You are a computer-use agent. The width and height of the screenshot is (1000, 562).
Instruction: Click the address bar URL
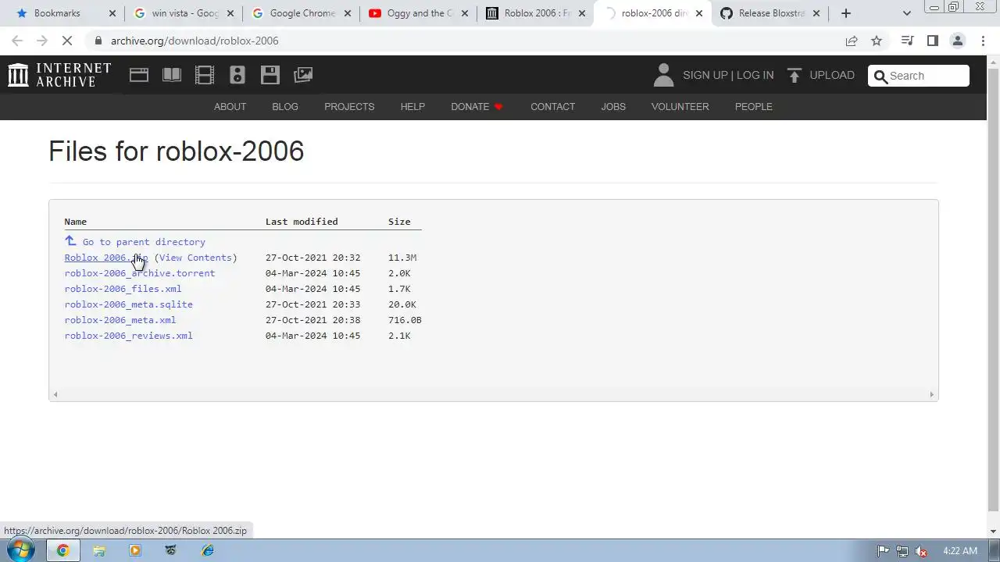(x=195, y=41)
